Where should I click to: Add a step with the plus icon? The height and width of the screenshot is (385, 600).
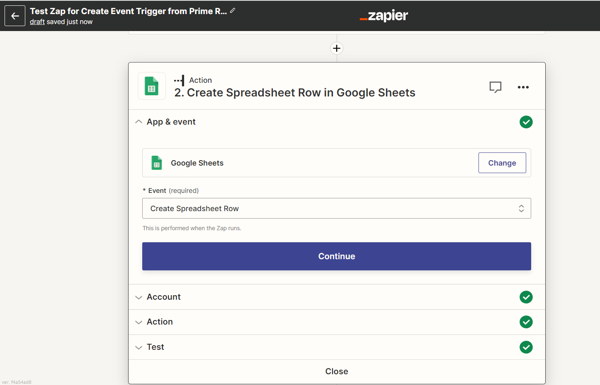pos(337,48)
